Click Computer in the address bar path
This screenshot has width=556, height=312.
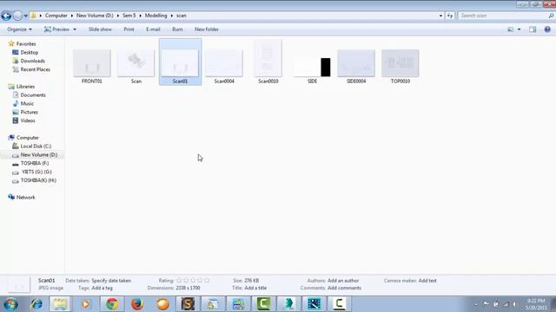[x=56, y=16]
